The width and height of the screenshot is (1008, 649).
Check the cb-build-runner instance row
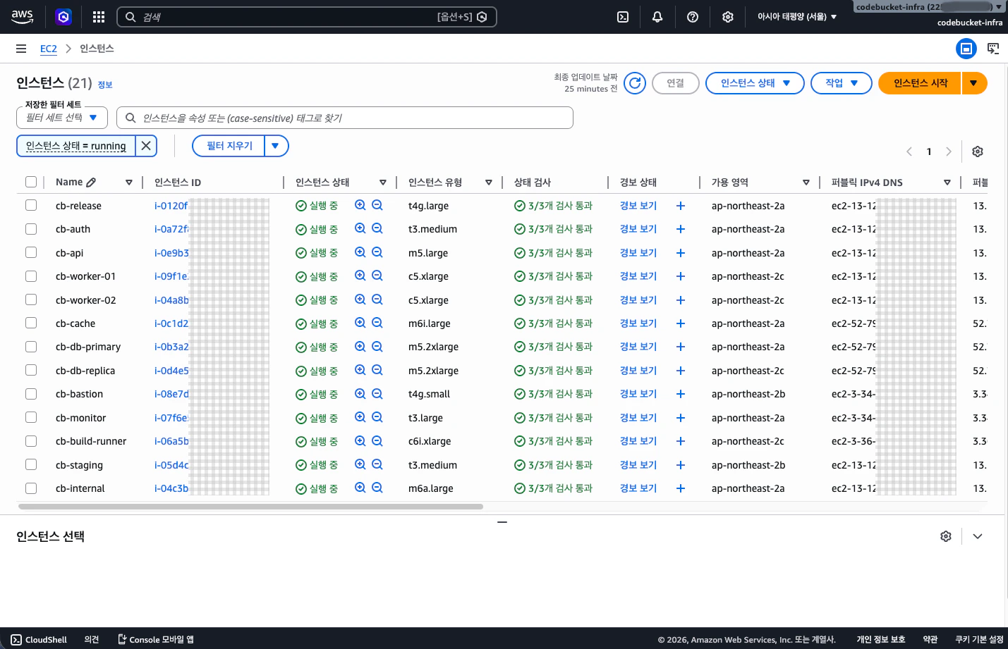(x=31, y=441)
